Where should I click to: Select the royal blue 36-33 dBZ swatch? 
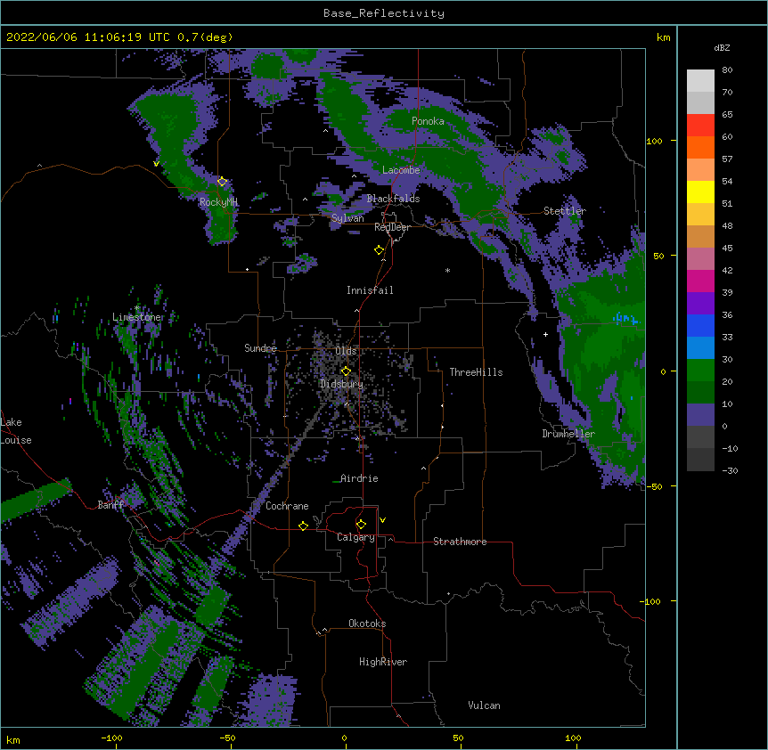[700, 325]
